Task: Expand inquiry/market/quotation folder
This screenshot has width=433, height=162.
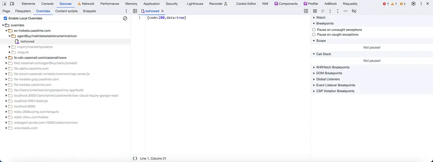Action: click(9, 47)
